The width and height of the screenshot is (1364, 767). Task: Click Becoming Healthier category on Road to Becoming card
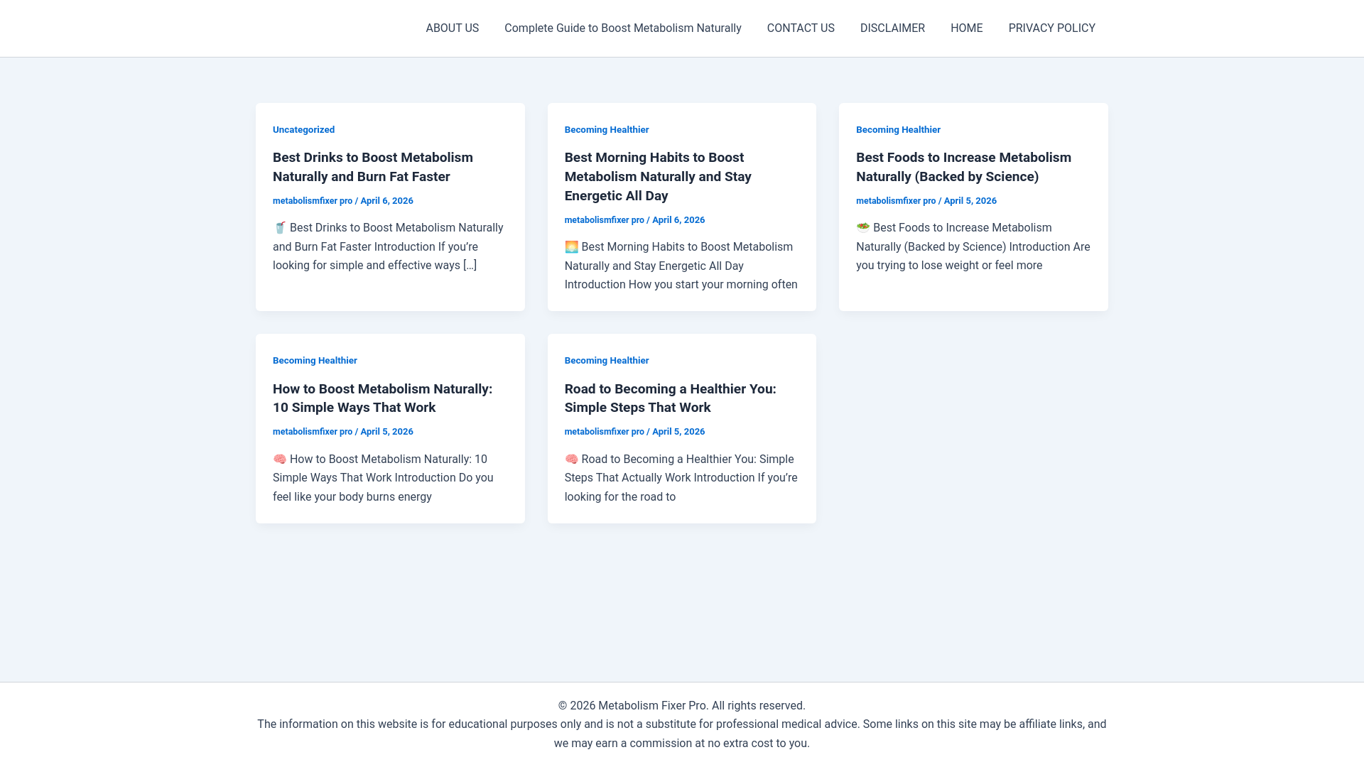607,360
